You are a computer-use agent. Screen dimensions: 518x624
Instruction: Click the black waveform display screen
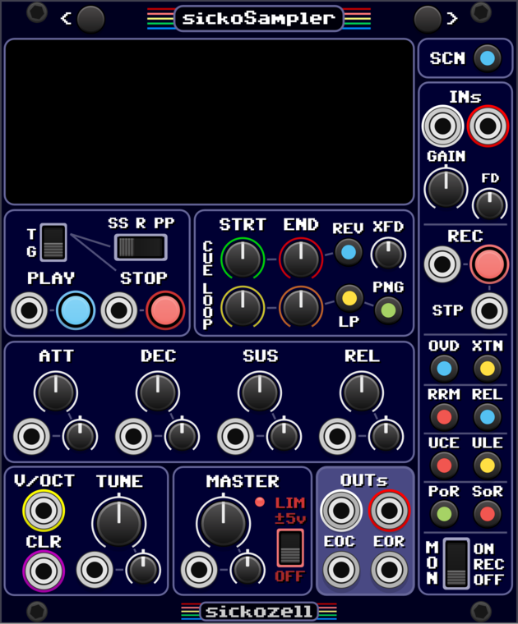[209, 122]
